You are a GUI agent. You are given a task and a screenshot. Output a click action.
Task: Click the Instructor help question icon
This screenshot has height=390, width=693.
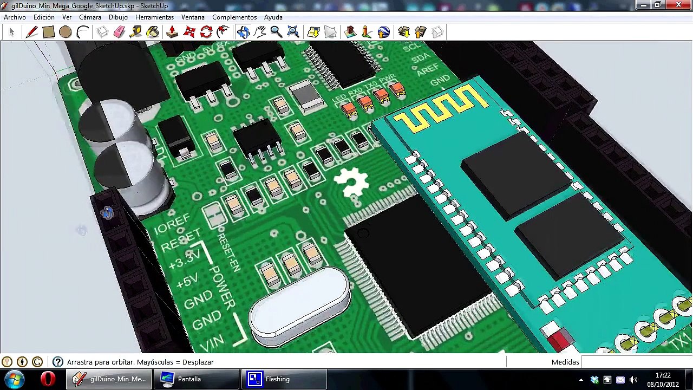58,362
